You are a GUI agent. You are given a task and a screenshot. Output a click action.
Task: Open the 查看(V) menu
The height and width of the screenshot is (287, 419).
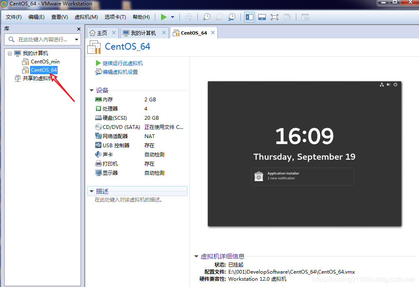pyautogui.click(x=60, y=17)
